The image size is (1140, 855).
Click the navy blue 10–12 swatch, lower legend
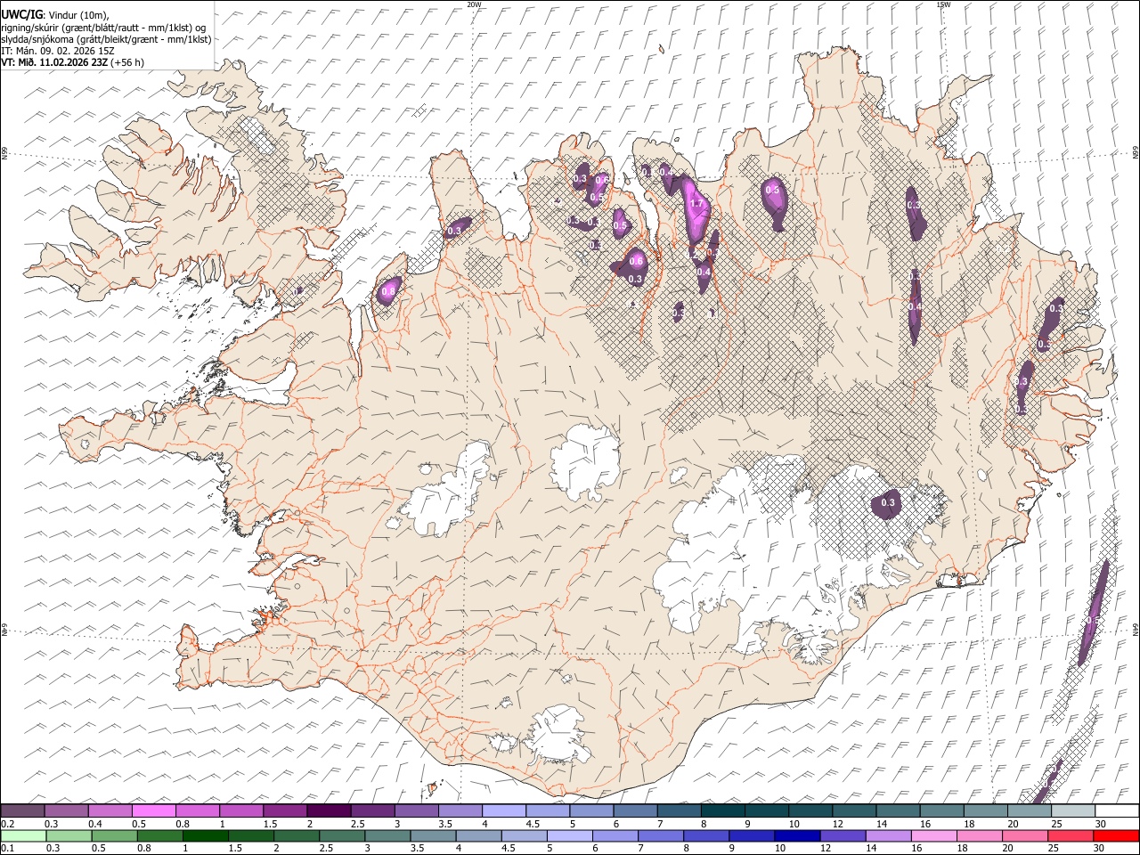[798, 835]
